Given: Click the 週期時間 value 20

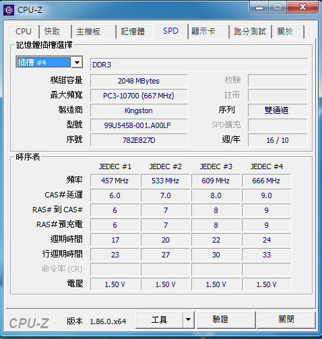Looking at the screenshot, I should 165,240.
